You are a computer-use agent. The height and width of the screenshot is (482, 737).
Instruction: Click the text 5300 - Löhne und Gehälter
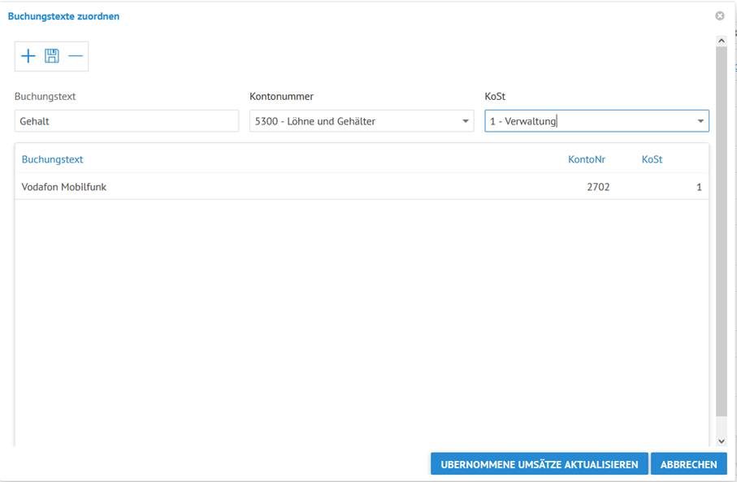(315, 121)
